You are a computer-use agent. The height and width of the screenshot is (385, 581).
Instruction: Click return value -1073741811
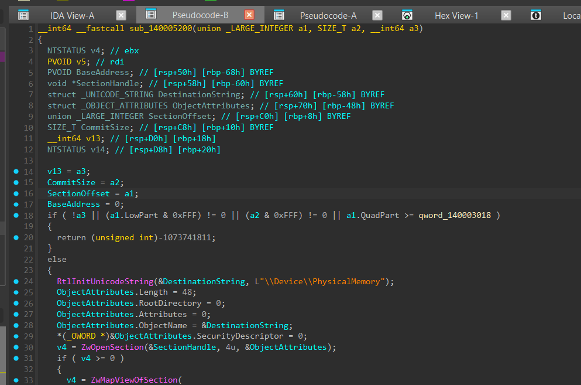pos(184,237)
